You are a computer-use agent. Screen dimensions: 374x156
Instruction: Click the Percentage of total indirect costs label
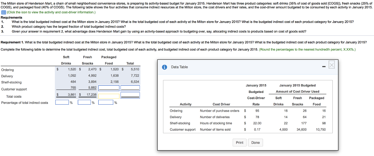[24, 103]
